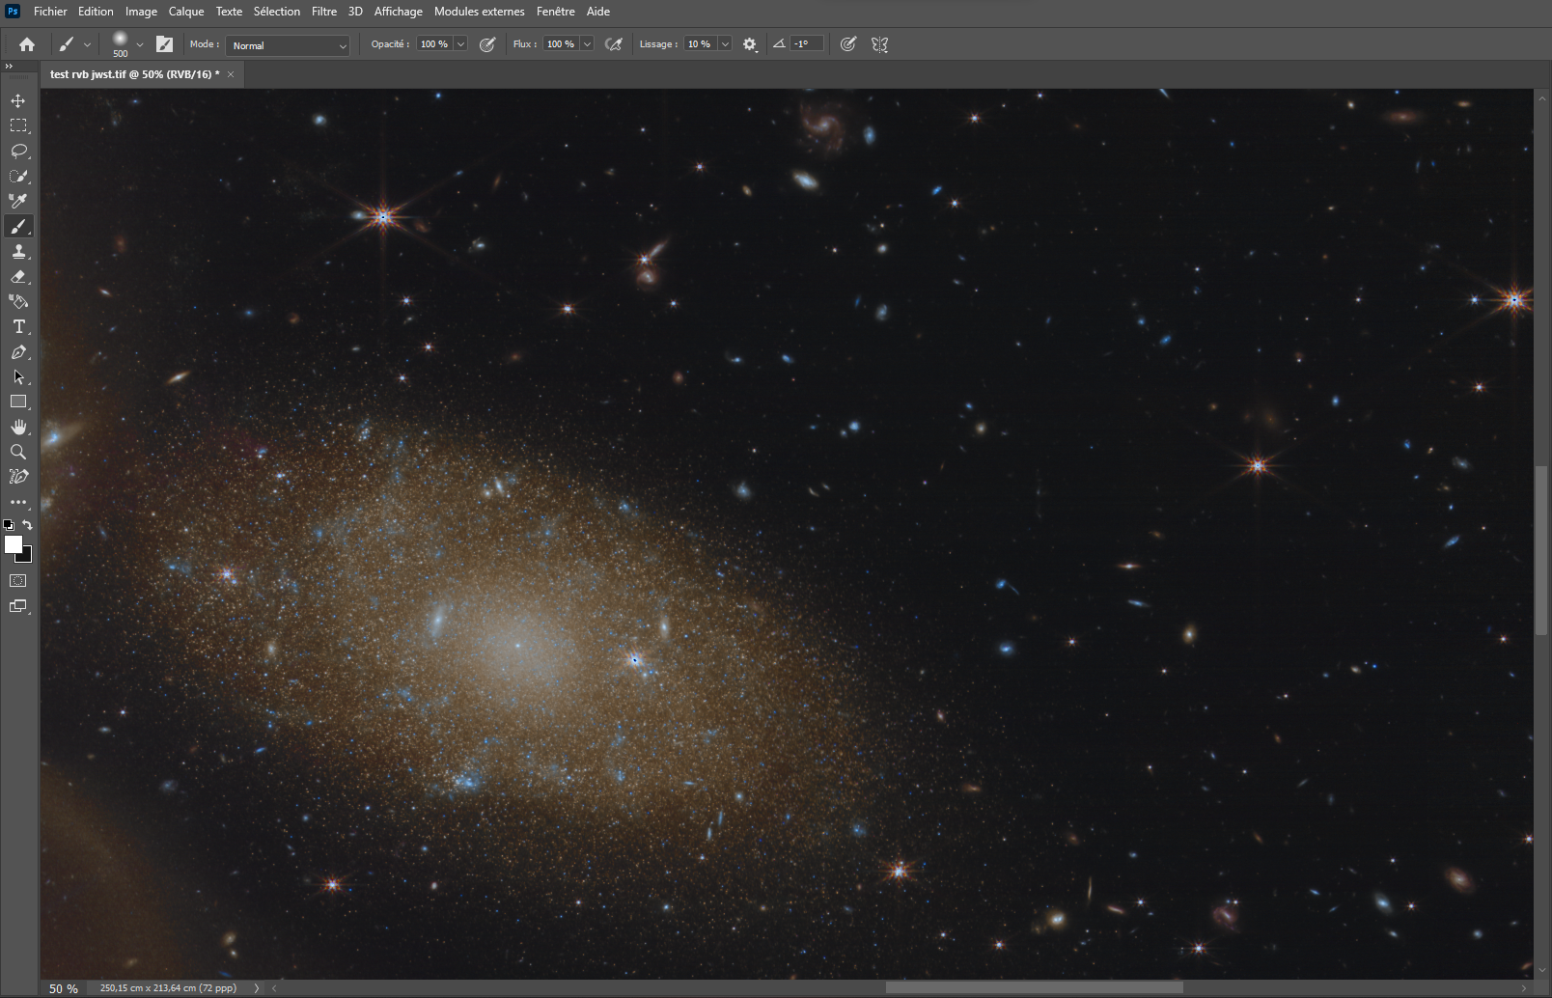Click the Opacité value field showing 100 %

coord(434,44)
